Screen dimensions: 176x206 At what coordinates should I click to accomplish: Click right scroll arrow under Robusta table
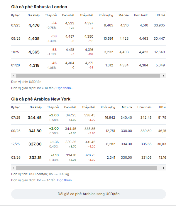point(164,76)
